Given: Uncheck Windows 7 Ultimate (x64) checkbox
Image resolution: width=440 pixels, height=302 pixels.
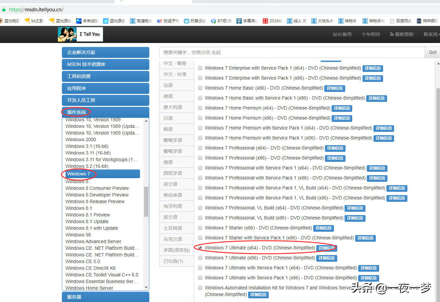Looking at the screenshot, I should click(200, 248).
